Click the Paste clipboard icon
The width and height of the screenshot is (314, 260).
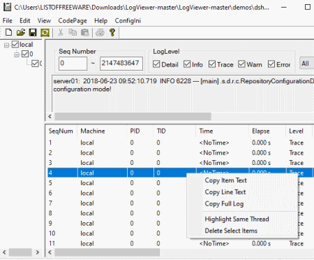[85, 32]
